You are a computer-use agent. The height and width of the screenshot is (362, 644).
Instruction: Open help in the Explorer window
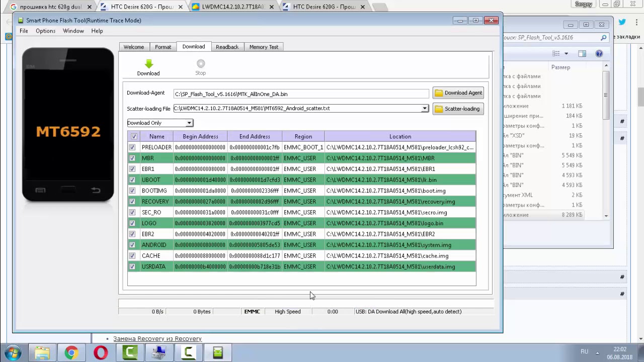[x=599, y=53]
